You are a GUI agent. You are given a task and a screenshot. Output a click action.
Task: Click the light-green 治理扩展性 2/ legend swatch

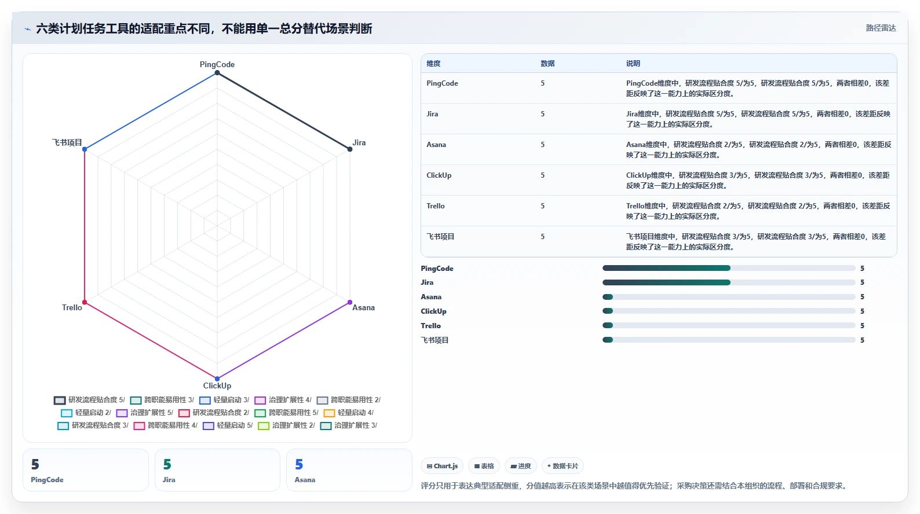264,426
